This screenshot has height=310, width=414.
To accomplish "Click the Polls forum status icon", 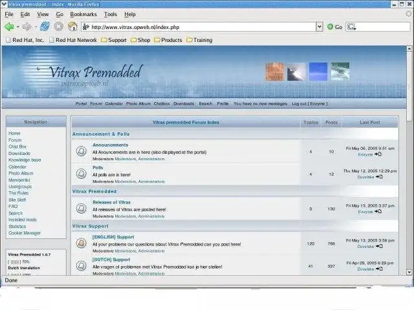I will [x=82, y=174].
